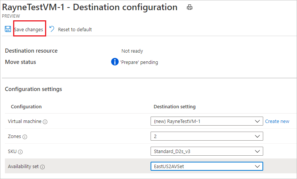297x179 pixels.
Task: Click the Configuration column header
Action: coord(26,107)
